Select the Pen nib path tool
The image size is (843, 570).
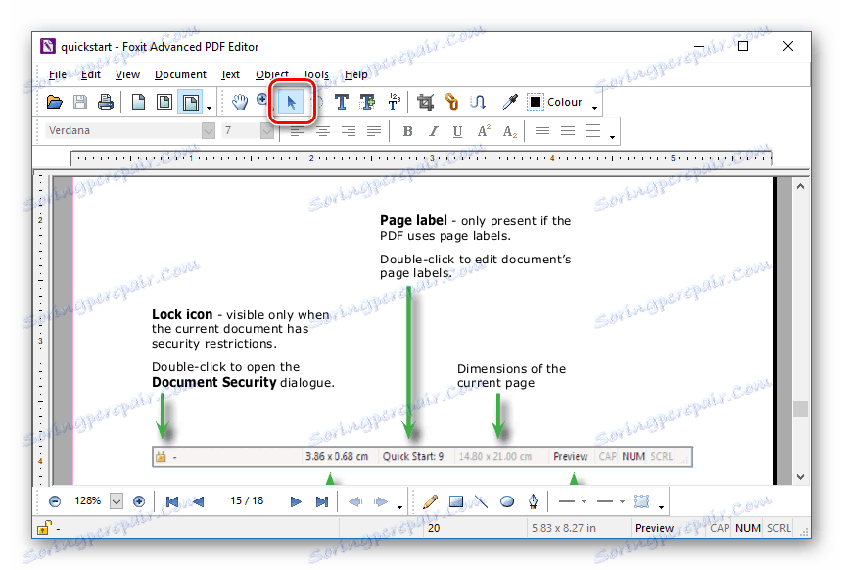tap(533, 501)
